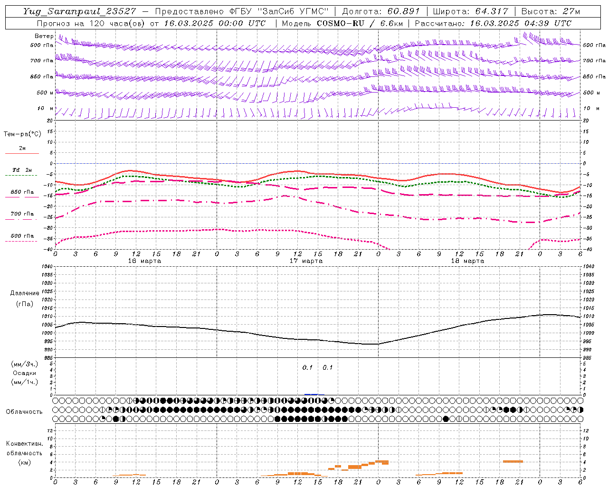Select the forecast start time 16.03.2025 00:00 UTC

[x=215, y=23]
